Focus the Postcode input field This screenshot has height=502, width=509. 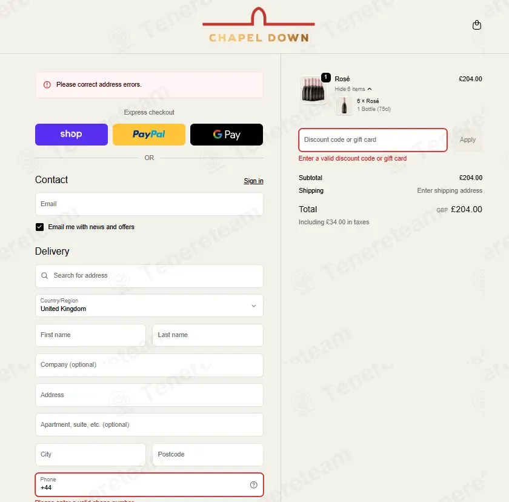tap(208, 455)
